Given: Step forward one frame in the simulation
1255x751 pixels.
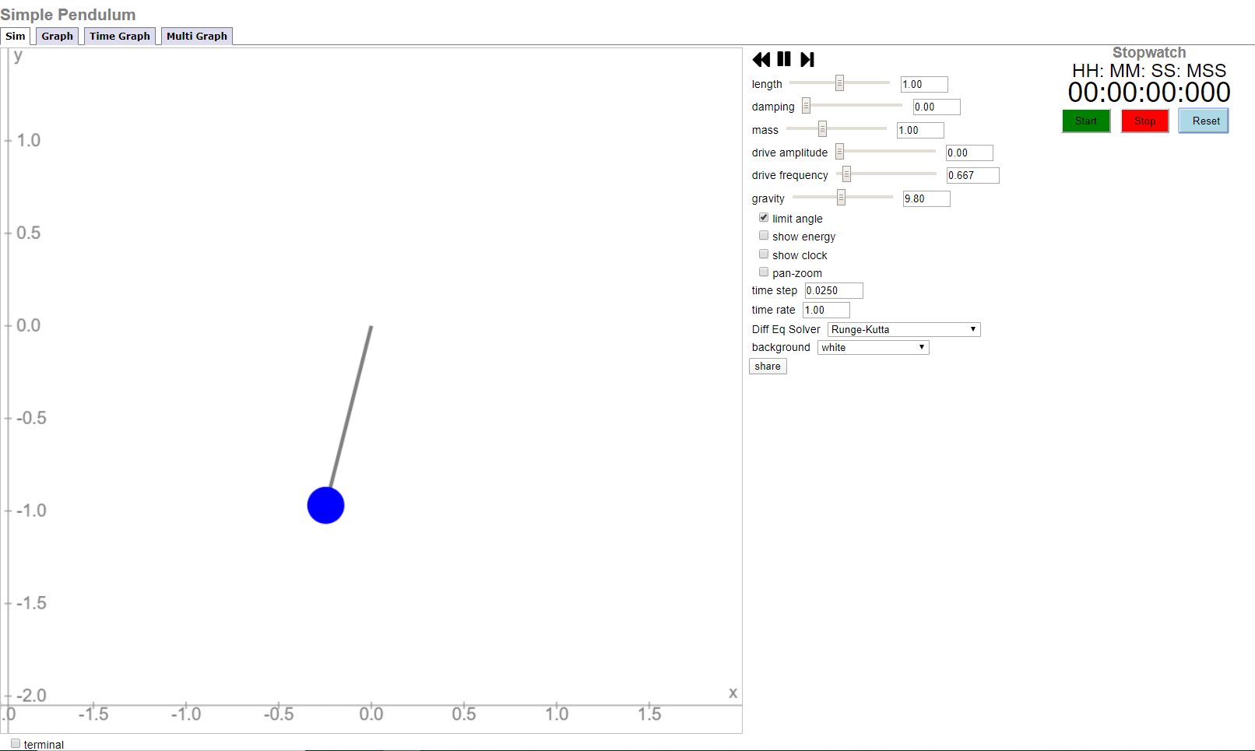Looking at the screenshot, I should pyautogui.click(x=807, y=59).
